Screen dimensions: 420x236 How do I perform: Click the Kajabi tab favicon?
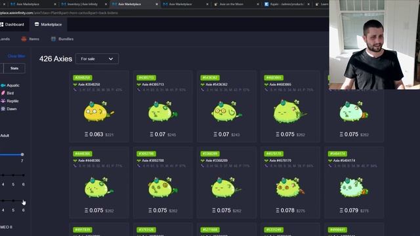[266, 5]
